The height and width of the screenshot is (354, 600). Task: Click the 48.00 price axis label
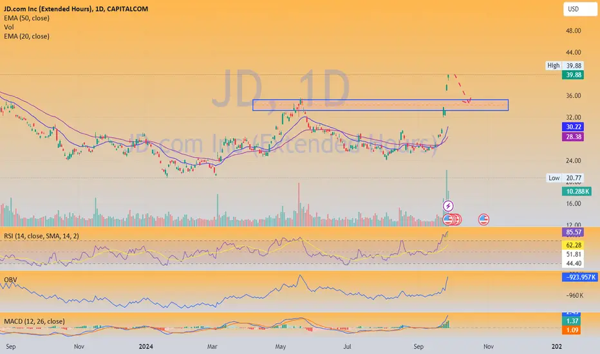[573, 31]
